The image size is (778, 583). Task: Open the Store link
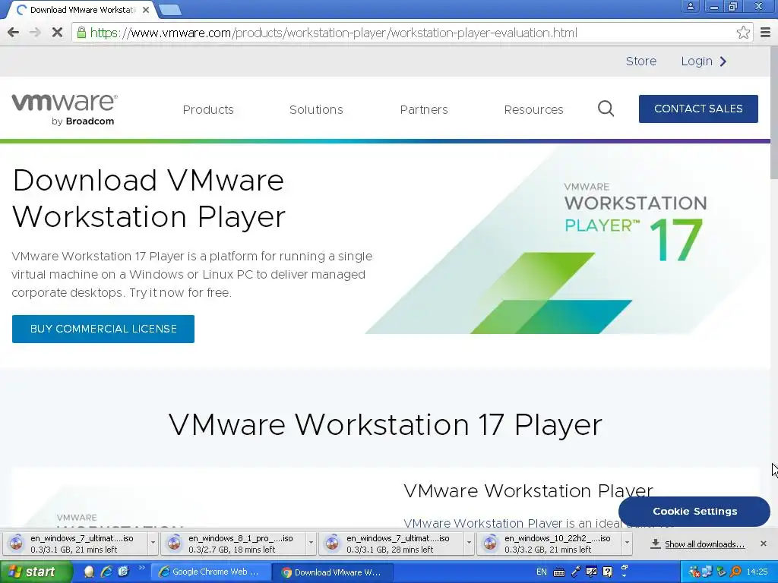click(641, 61)
